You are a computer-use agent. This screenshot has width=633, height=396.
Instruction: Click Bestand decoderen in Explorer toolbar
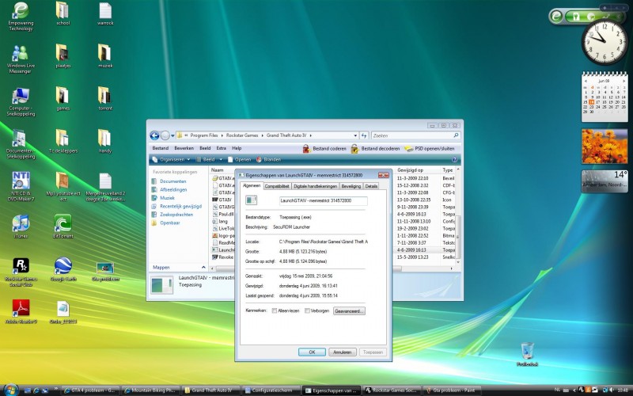tap(375, 148)
